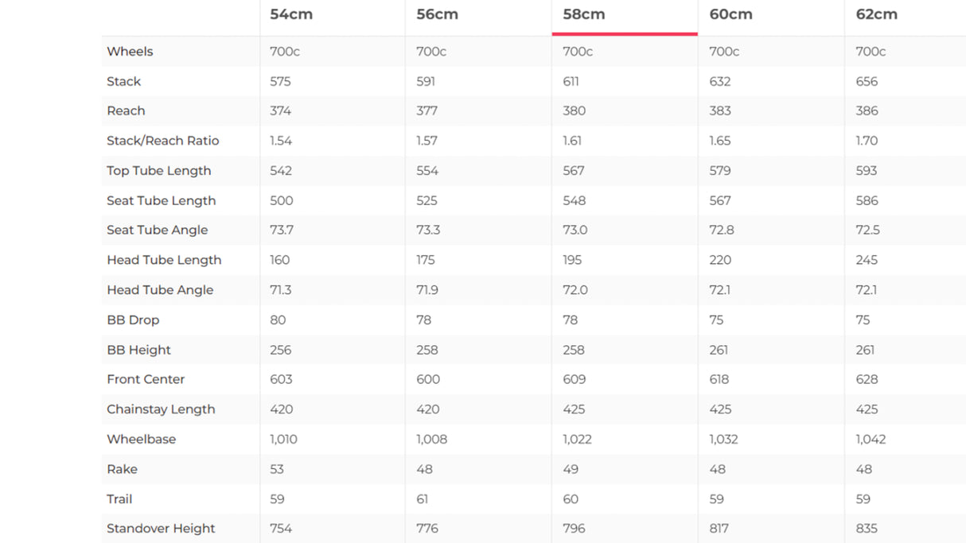
Task: Click the Stack row label
Action: 123,81
